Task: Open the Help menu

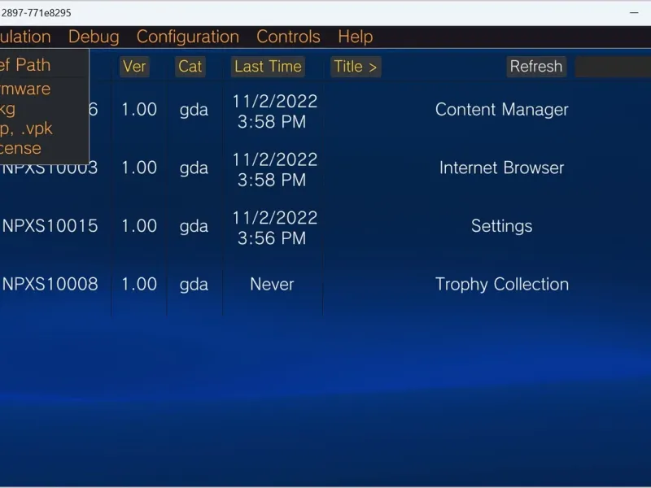Action: click(x=355, y=37)
